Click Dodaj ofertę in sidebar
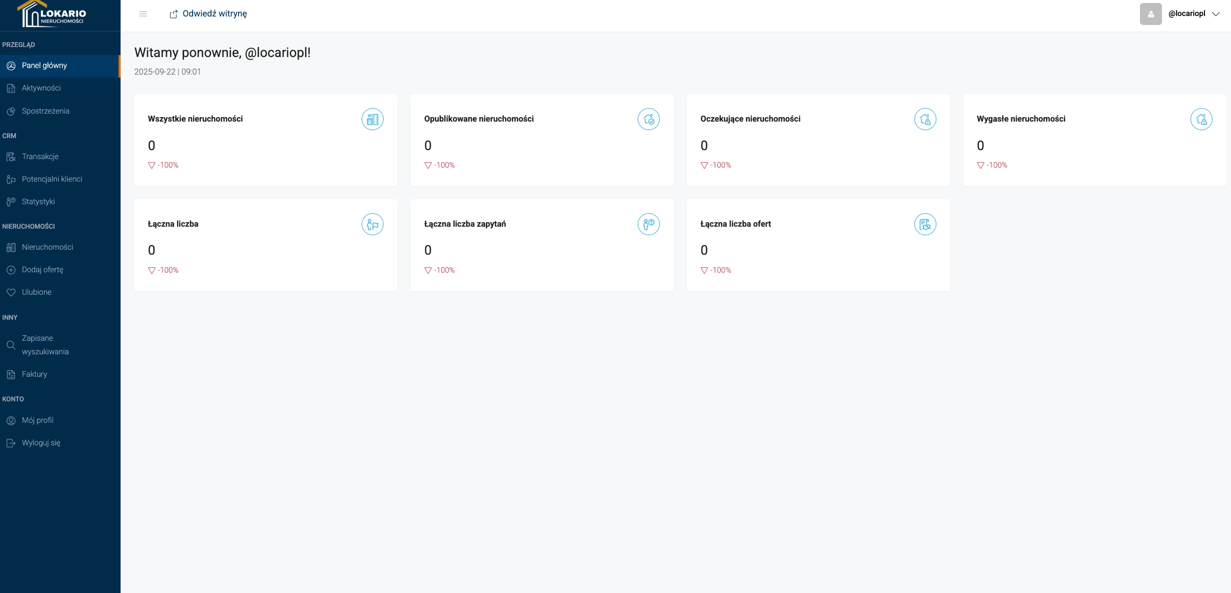 coord(43,270)
